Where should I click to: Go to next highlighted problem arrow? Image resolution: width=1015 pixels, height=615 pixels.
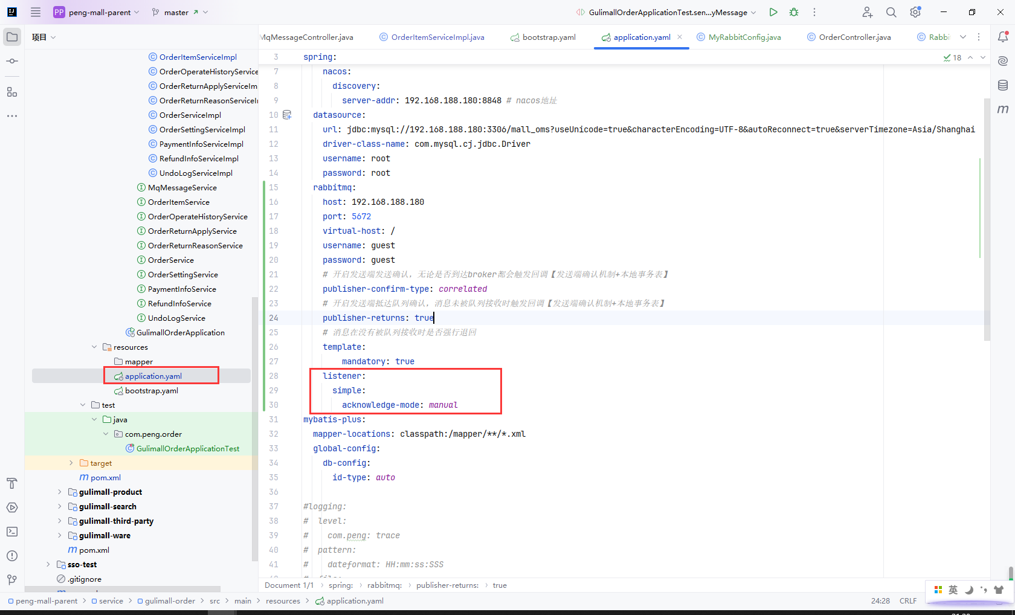pos(983,57)
